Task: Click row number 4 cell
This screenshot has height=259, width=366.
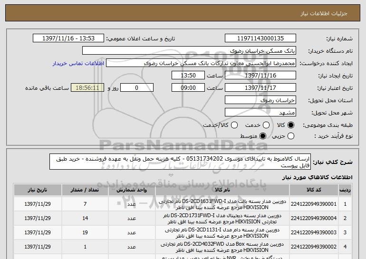Action: (x=345, y=247)
